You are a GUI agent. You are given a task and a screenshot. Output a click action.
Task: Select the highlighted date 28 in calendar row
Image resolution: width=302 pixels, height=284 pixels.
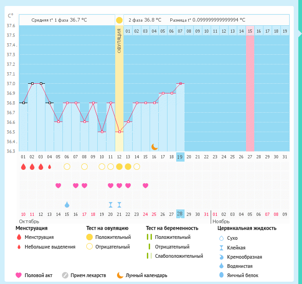point(180,214)
